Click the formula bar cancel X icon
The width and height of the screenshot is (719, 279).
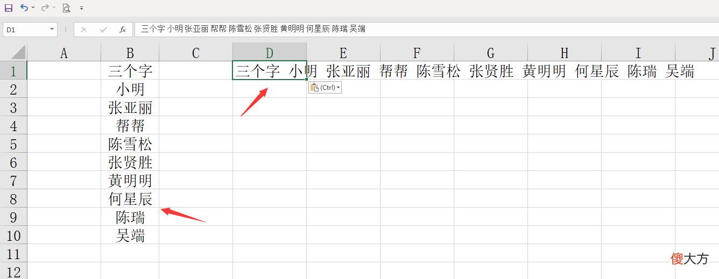tap(84, 30)
